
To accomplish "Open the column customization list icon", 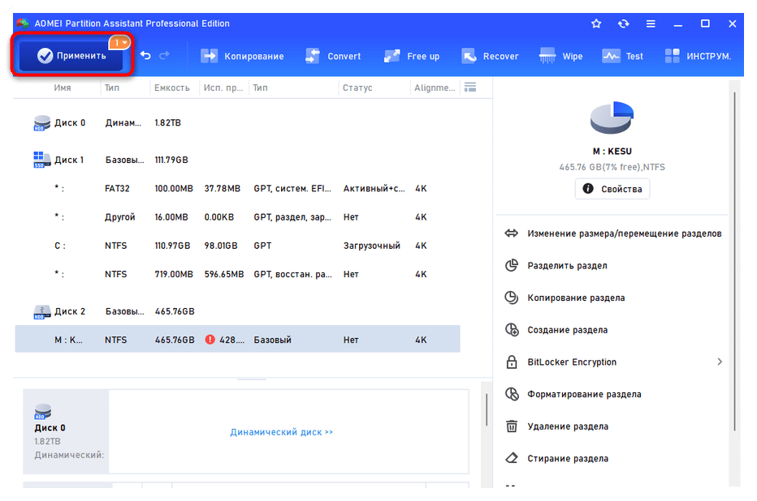I will [x=469, y=87].
